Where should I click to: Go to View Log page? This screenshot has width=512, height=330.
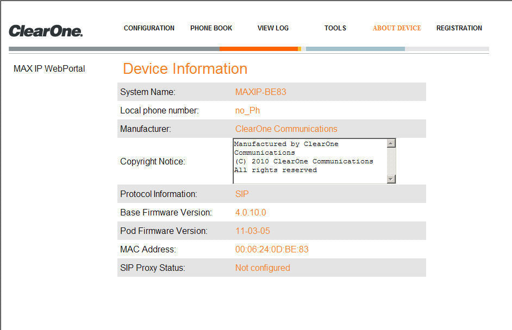coord(273,28)
